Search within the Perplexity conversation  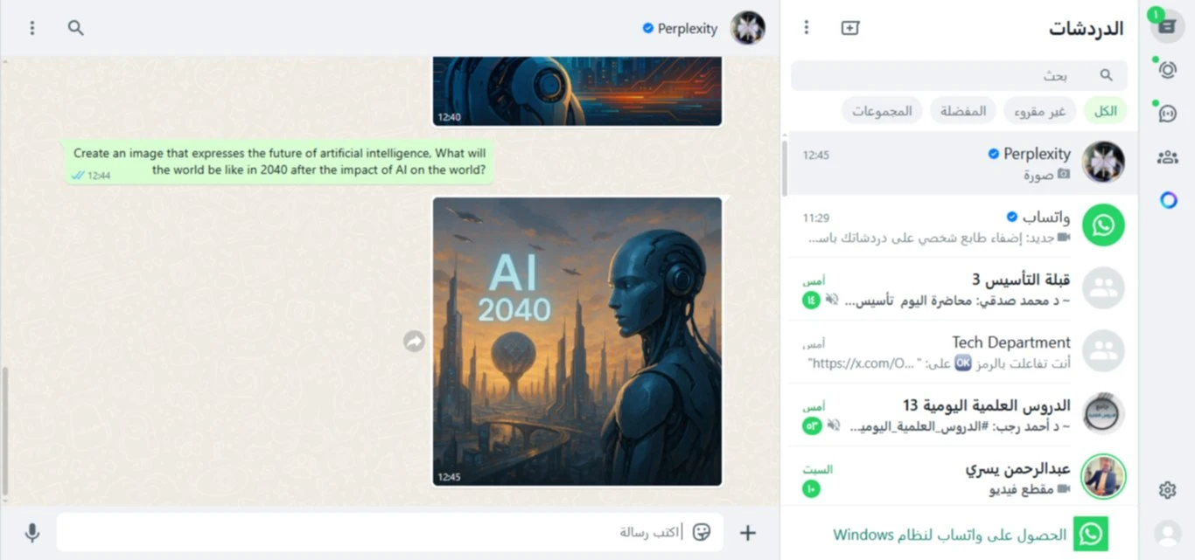pyautogui.click(x=76, y=28)
